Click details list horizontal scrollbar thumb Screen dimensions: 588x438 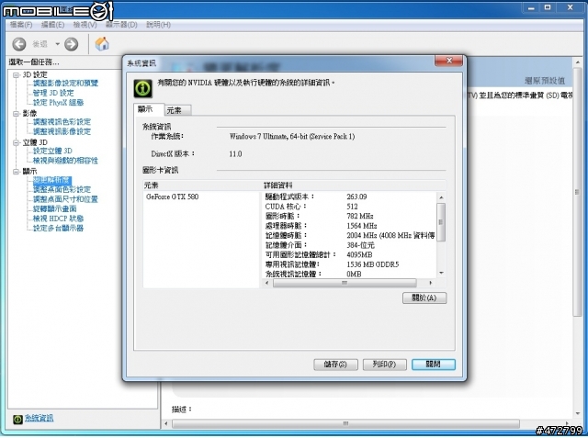tap(345, 283)
